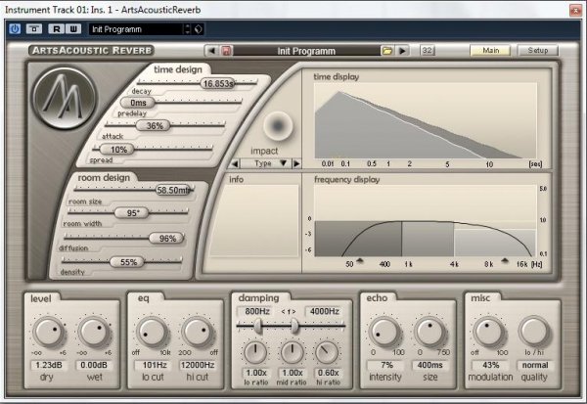Click the room width slider handle 95°
The image size is (587, 404).
point(132,213)
